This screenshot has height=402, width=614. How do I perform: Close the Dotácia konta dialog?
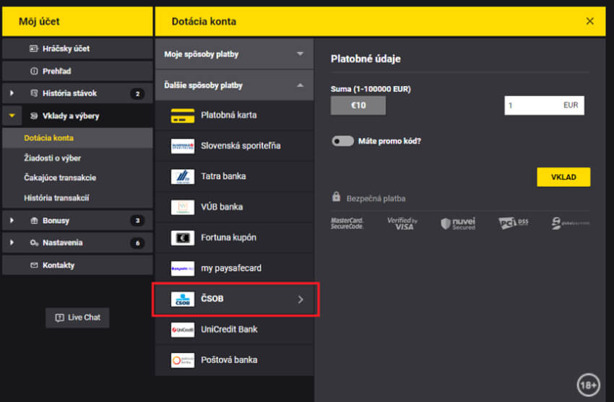(x=590, y=21)
